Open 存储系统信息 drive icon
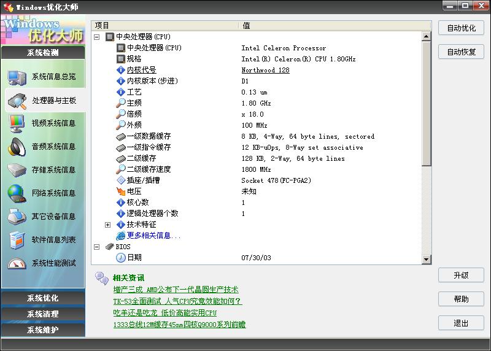The image size is (491, 351). [x=17, y=170]
